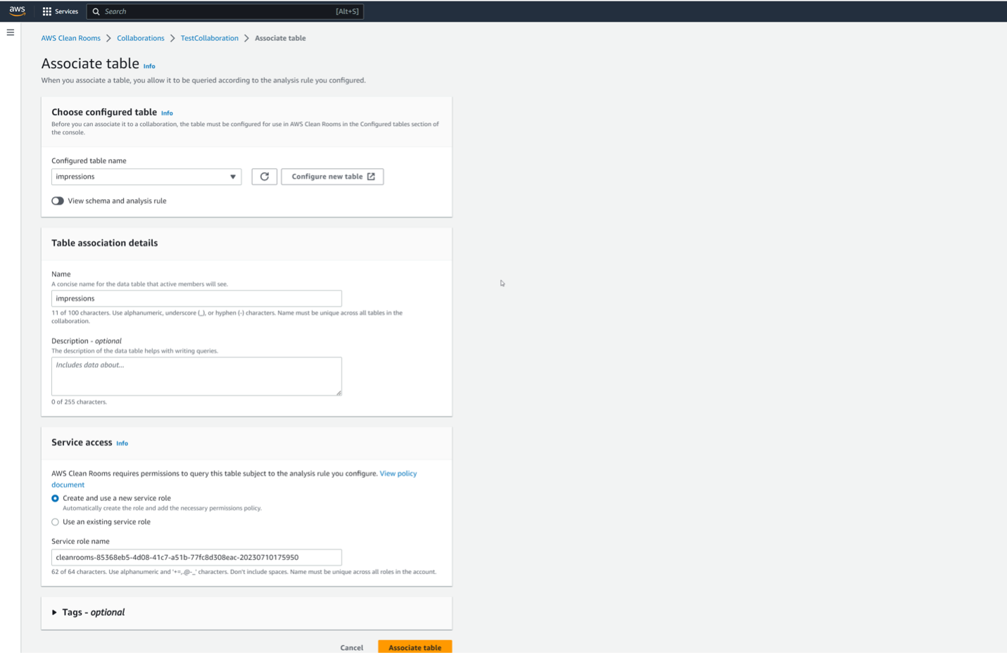Click the Associate table button
This screenshot has width=1007, height=655.
click(x=415, y=647)
